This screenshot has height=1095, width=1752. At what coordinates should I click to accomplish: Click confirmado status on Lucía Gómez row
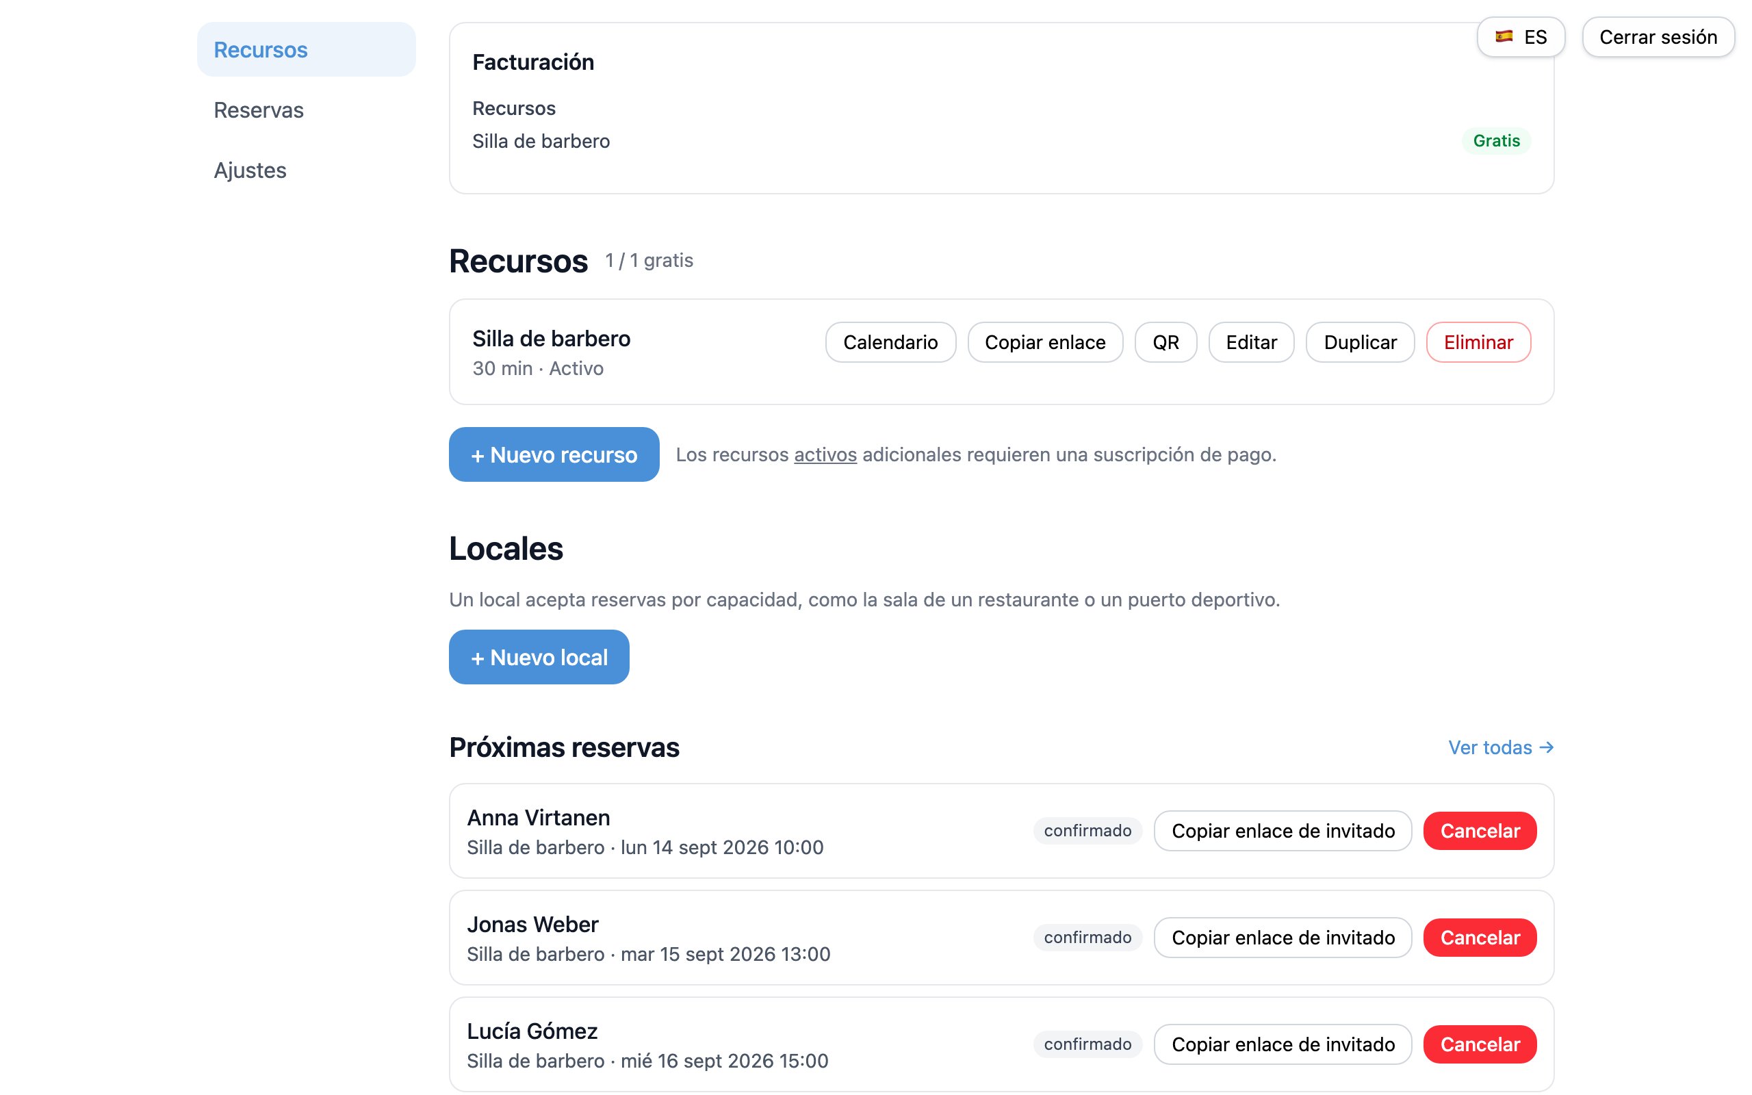pyautogui.click(x=1087, y=1044)
